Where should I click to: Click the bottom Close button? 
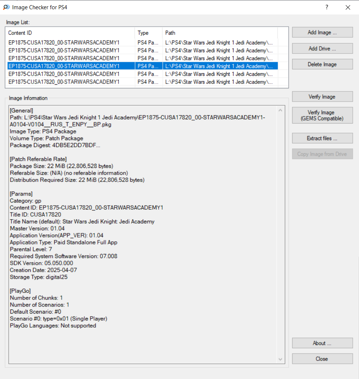(x=322, y=359)
